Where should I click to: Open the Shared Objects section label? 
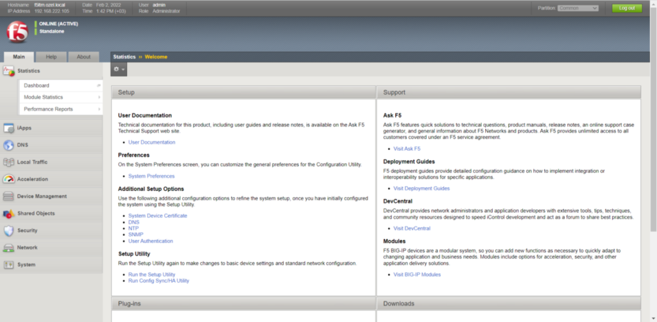point(36,214)
